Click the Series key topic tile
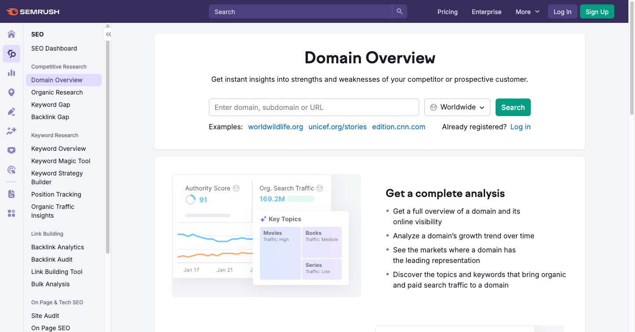Viewport: 635px width, 332px height. (x=322, y=269)
